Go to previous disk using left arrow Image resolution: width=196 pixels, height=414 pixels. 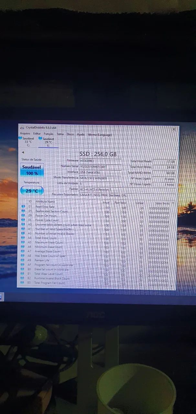point(23,152)
